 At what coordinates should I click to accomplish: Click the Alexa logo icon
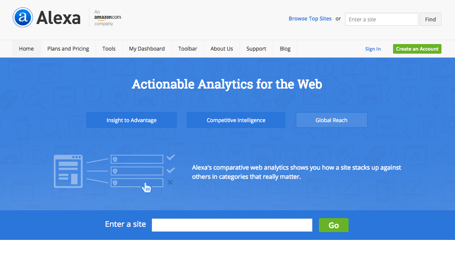point(23,18)
